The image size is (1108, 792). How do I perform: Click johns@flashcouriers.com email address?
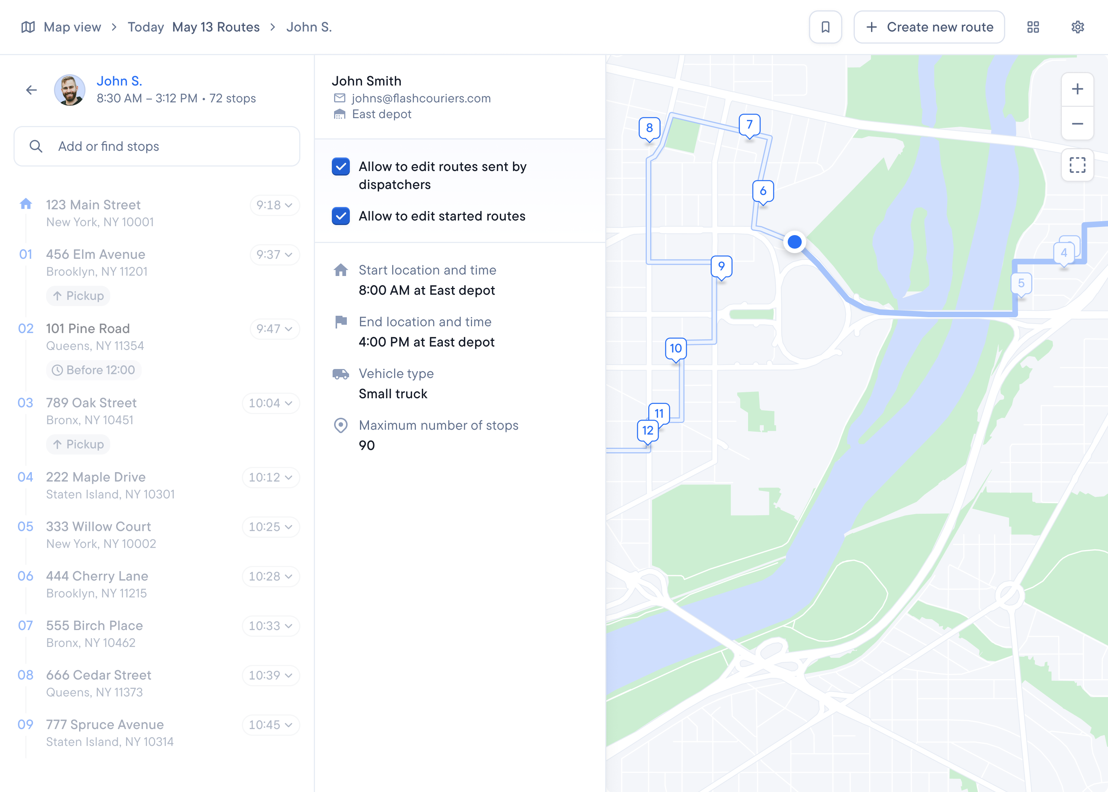point(421,98)
